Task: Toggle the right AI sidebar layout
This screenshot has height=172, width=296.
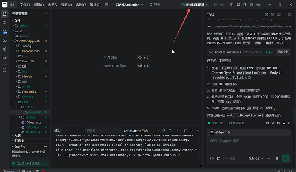Action: pyautogui.click(x=245, y=5)
